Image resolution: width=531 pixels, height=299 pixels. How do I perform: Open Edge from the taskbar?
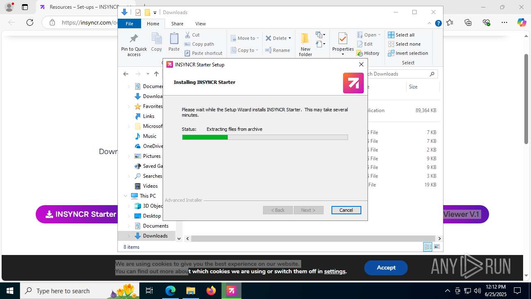point(171,291)
